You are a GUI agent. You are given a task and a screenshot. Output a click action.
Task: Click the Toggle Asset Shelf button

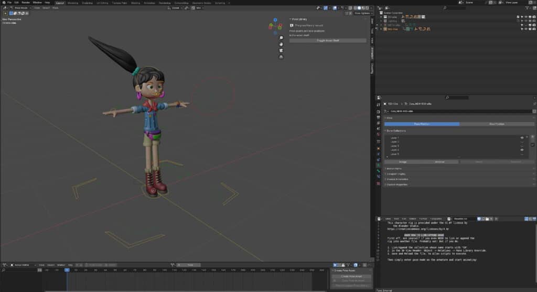[328, 40]
